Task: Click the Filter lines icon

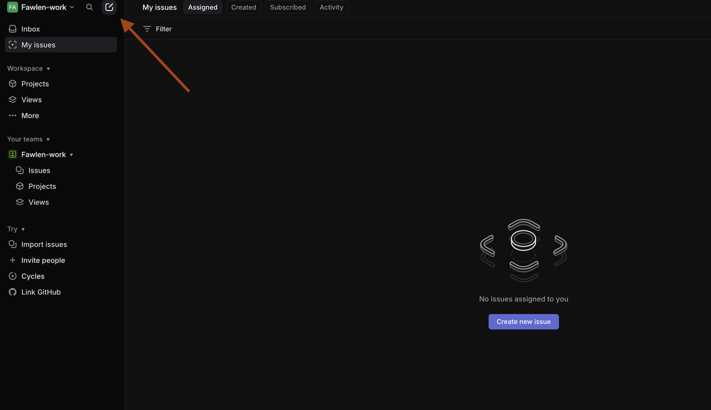Action: 147,29
